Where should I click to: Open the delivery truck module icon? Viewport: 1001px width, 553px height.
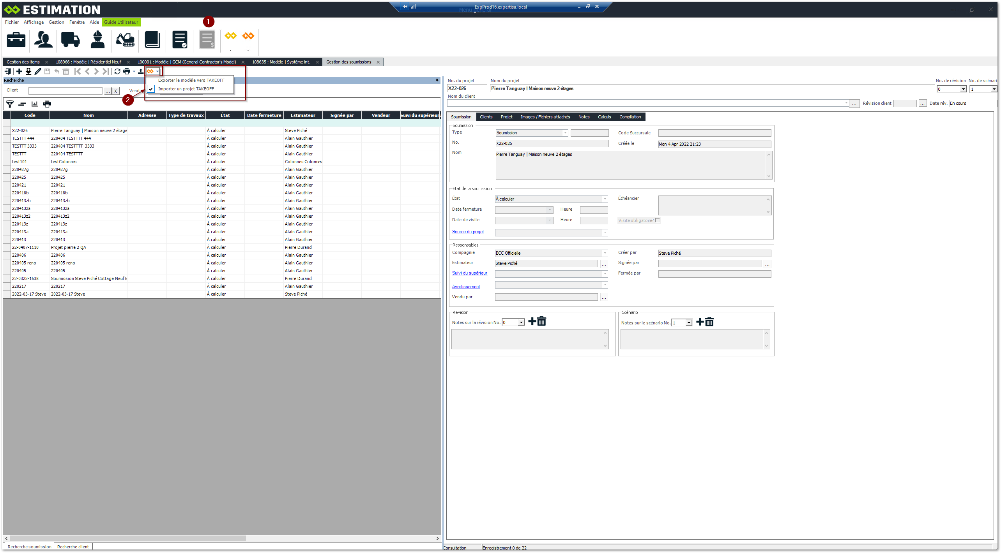pyautogui.click(x=70, y=40)
